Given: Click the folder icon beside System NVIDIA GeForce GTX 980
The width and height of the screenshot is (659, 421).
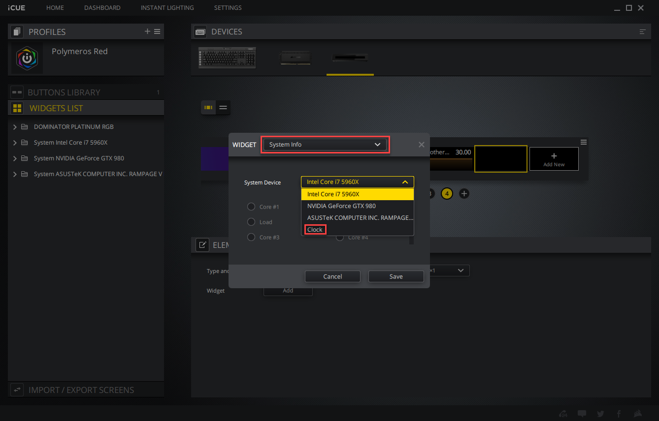Looking at the screenshot, I should pos(25,158).
